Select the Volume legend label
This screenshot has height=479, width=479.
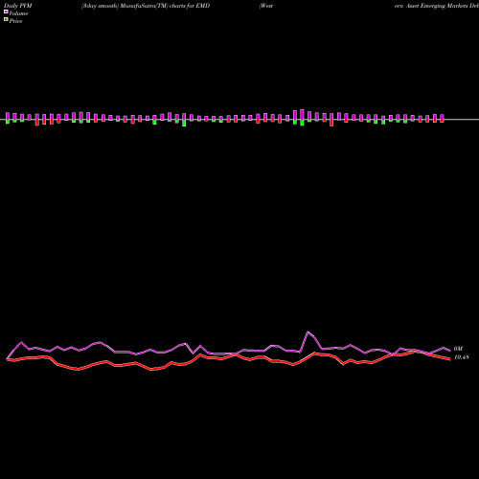[x=18, y=13]
